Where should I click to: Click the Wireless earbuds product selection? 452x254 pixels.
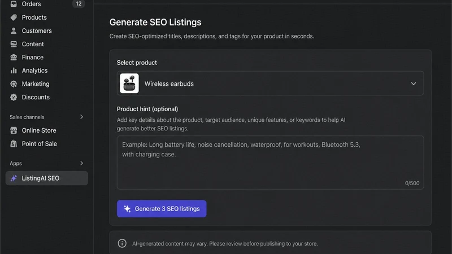point(270,84)
